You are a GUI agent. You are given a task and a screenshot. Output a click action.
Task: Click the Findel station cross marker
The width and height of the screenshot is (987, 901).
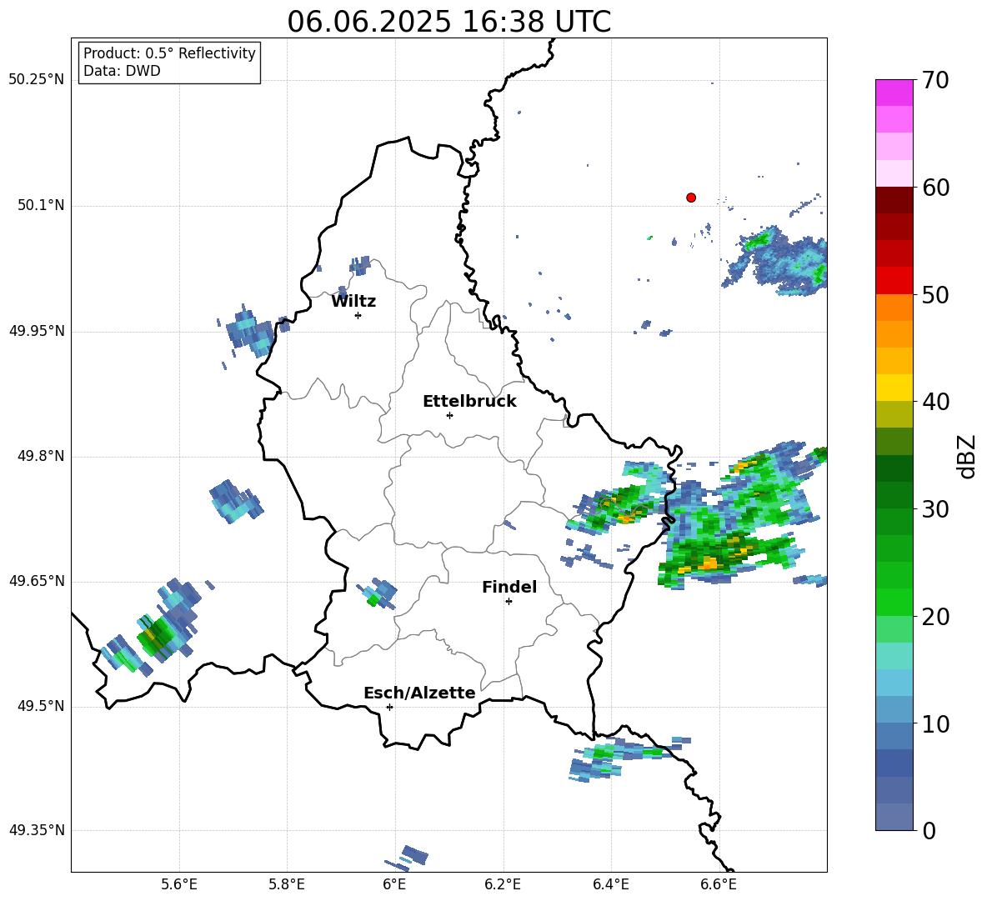point(509,602)
